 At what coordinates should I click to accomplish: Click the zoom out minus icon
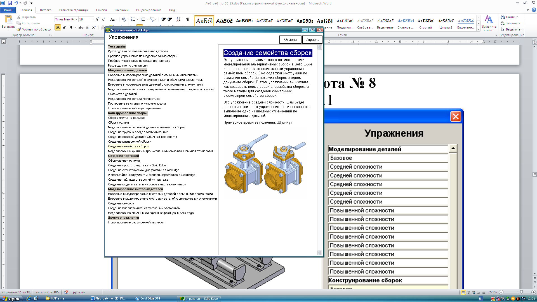(x=501, y=292)
